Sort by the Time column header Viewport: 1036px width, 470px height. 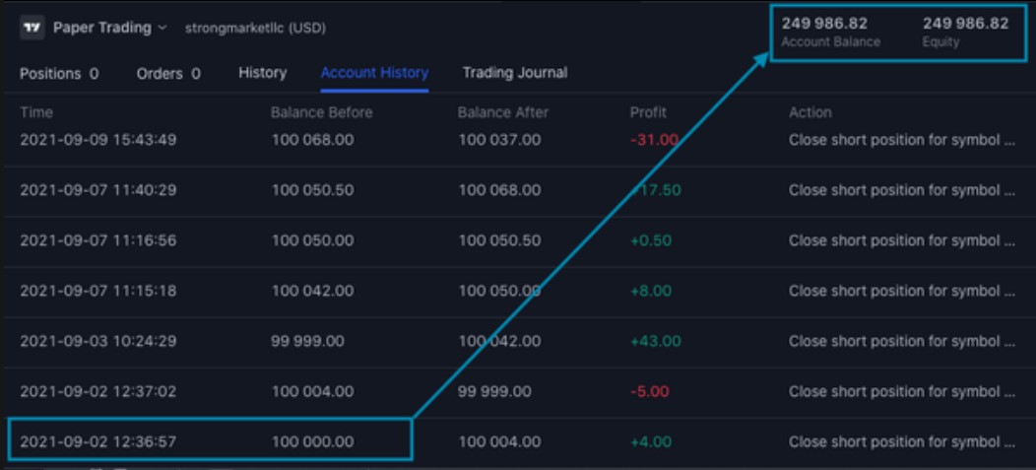pos(36,112)
